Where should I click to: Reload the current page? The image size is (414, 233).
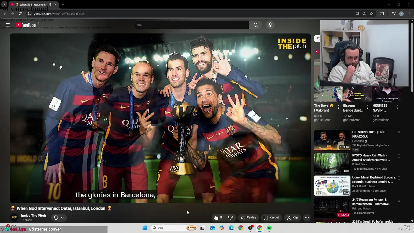(20, 14)
